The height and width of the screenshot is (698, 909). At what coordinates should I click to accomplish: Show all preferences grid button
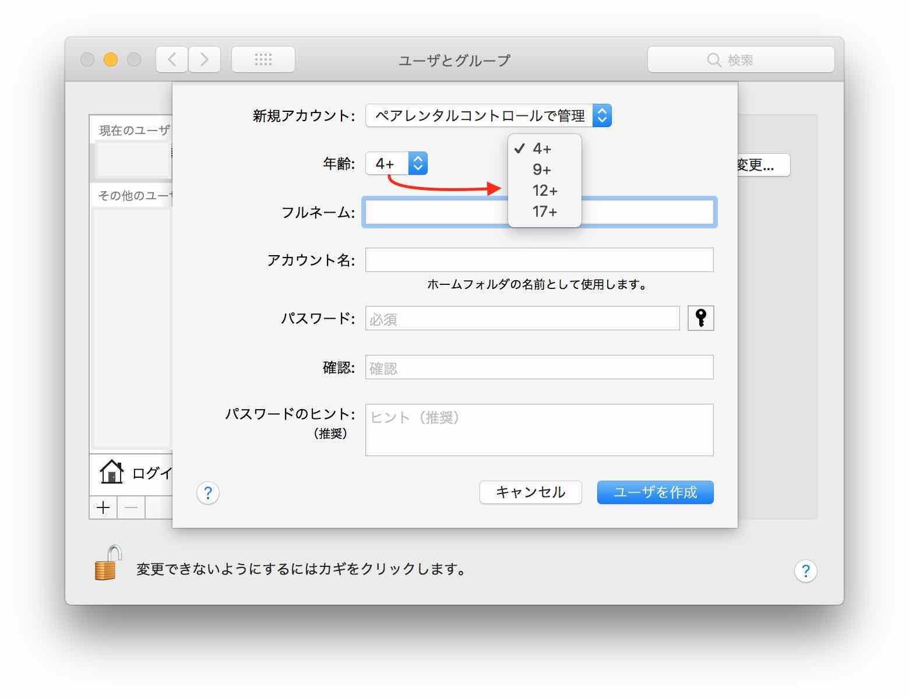point(263,59)
